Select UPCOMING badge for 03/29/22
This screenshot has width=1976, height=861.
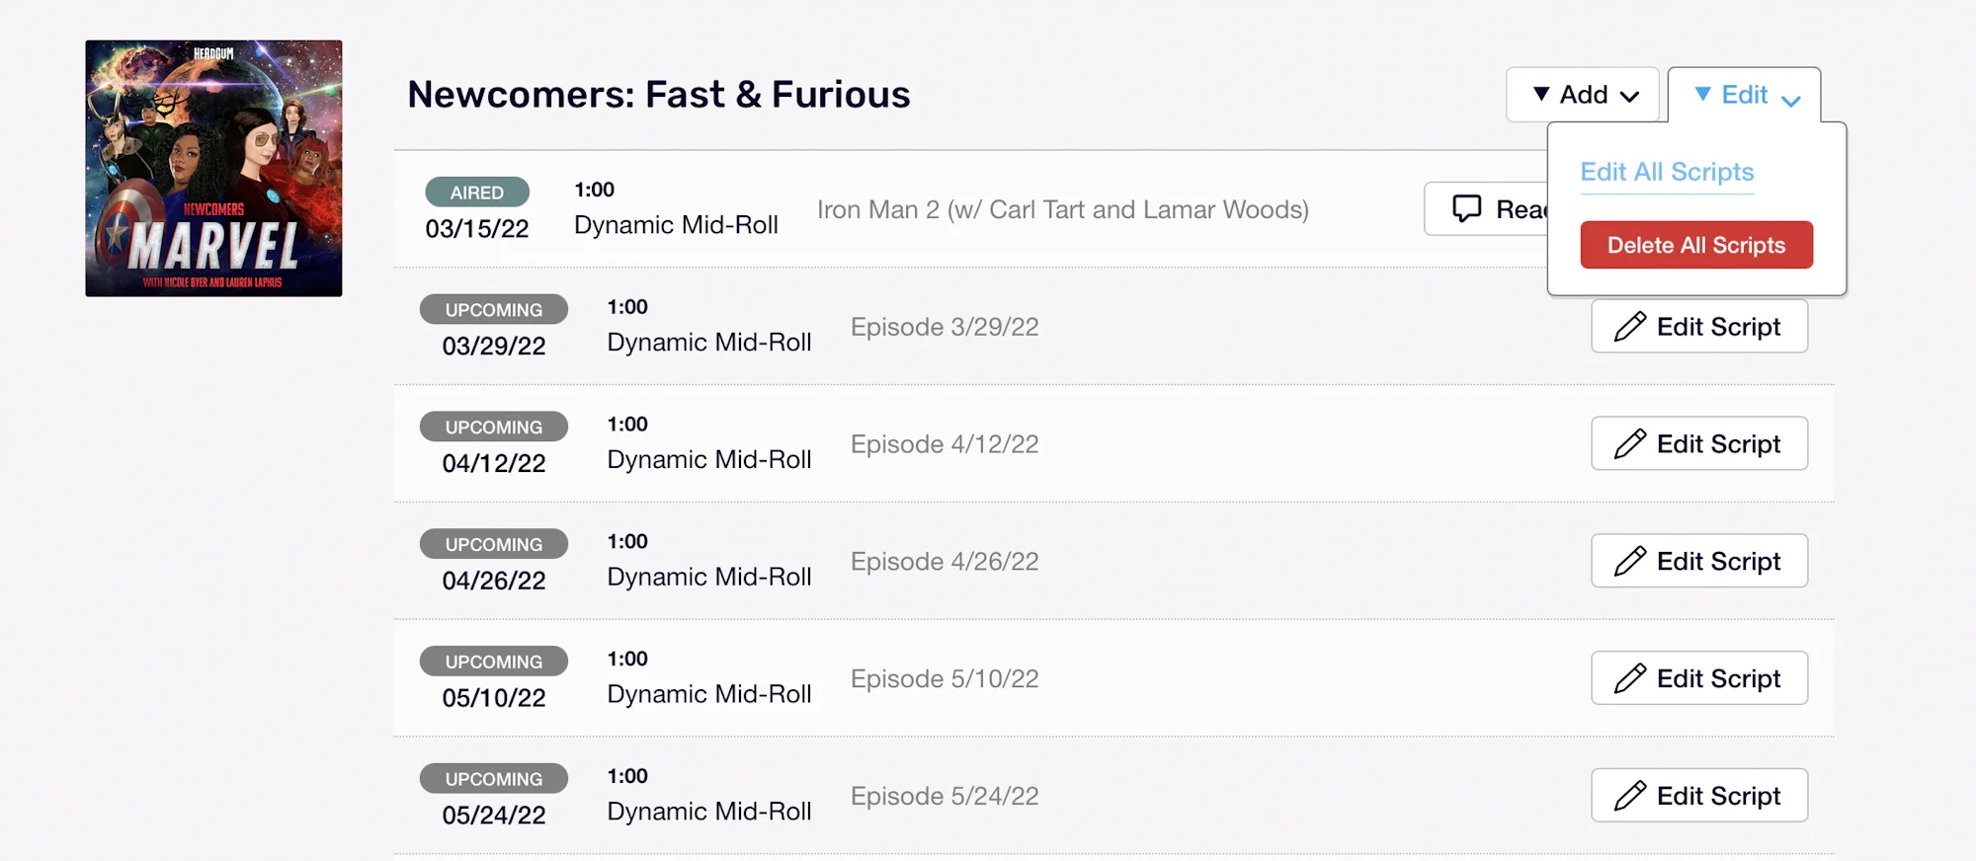(494, 310)
